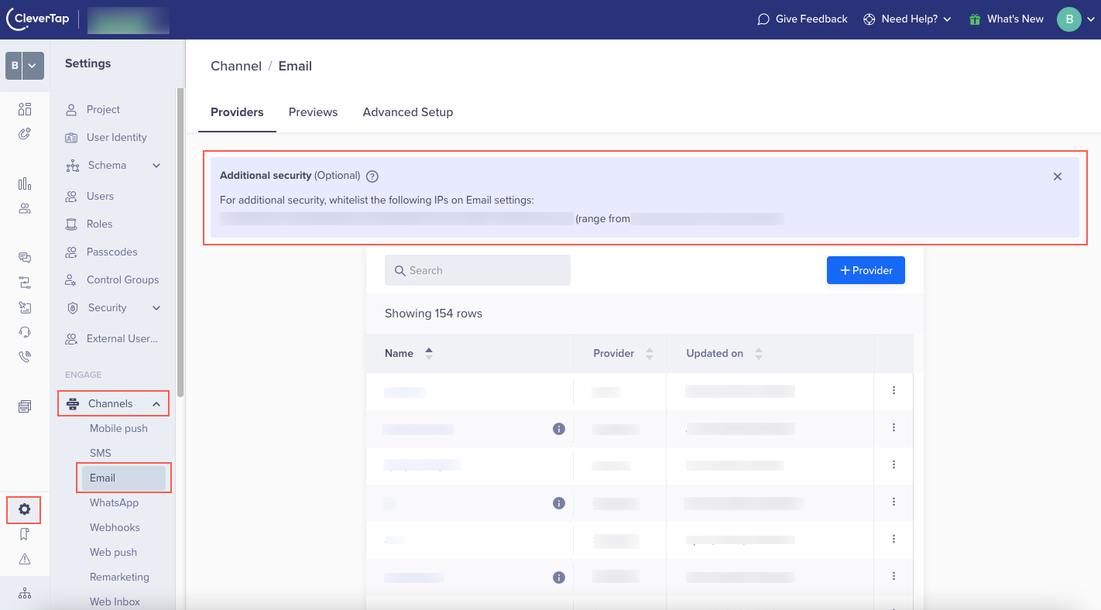
Task: Select Web push channel
Action: point(113,553)
